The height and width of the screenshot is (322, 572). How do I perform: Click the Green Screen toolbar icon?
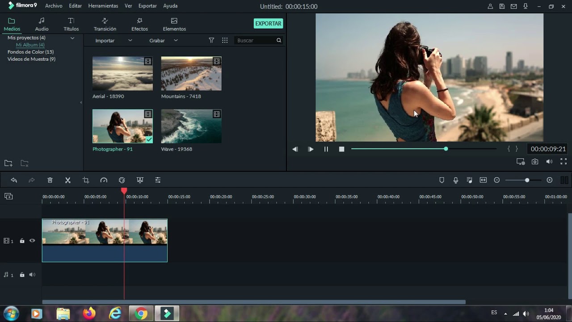140,180
